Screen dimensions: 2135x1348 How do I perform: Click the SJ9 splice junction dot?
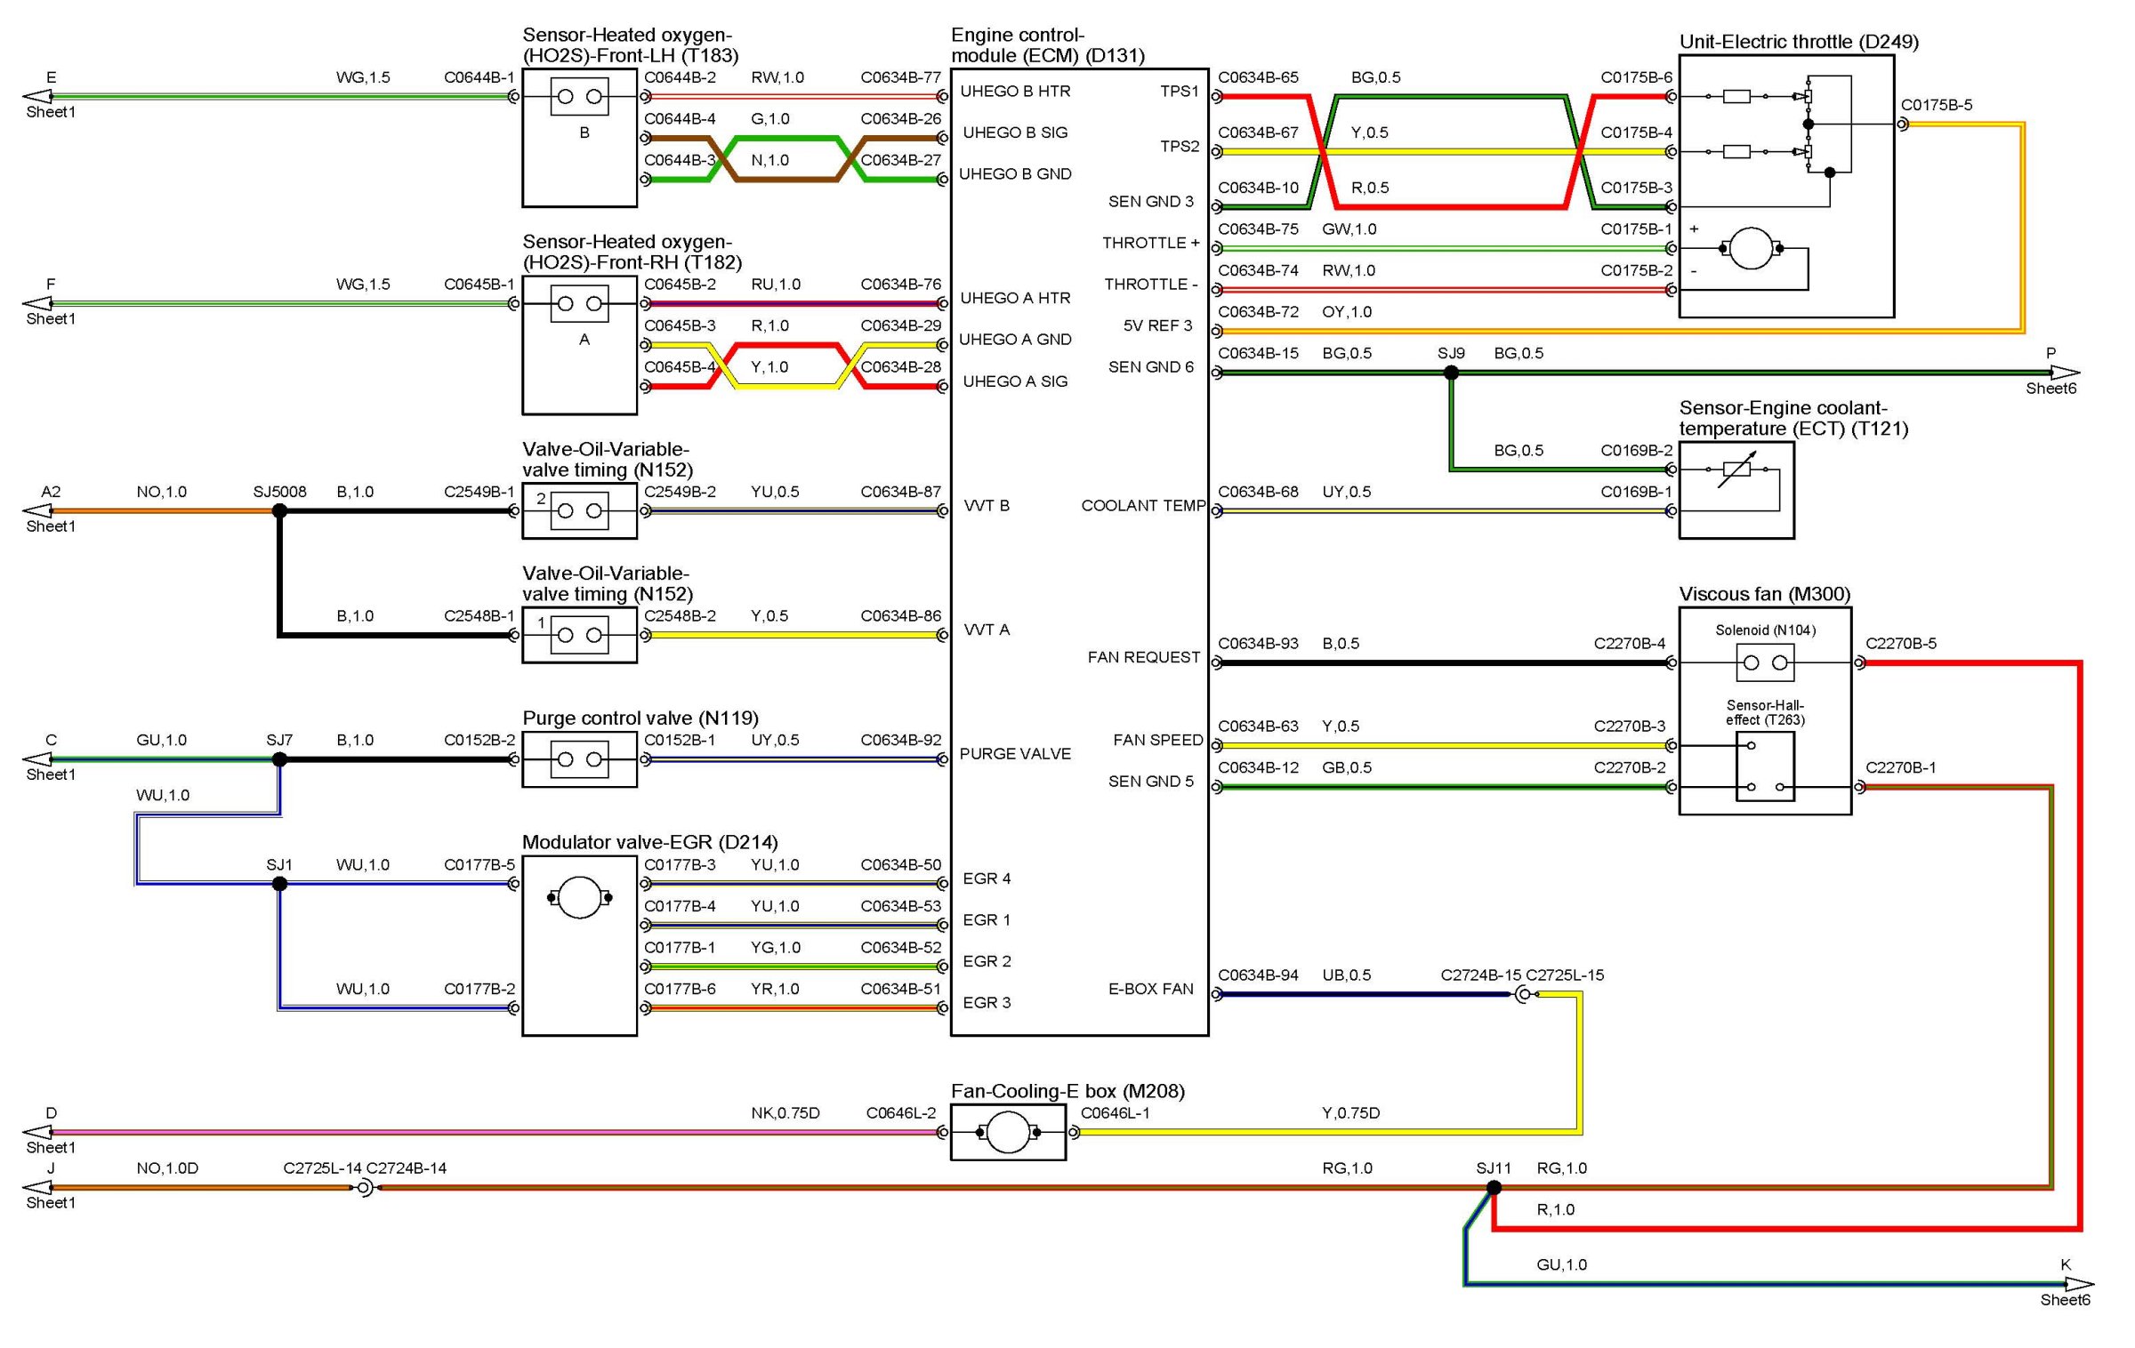point(1451,373)
